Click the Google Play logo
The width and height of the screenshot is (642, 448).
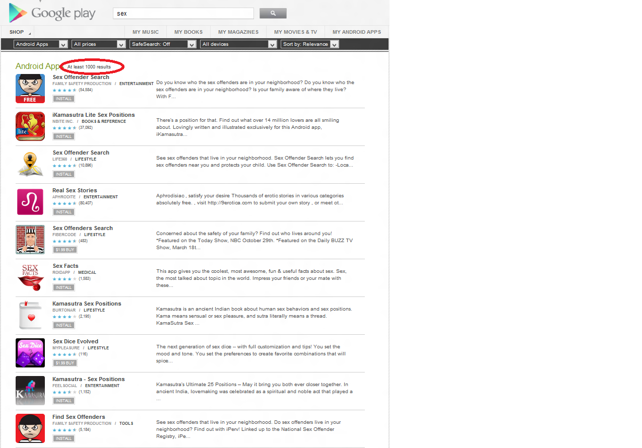tap(52, 13)
